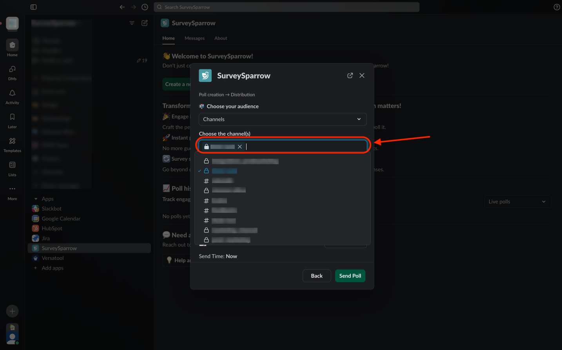Viewport: 562px width, 350px height.
Task: Open Templates in the sidebar
Action: [x=12, y=144]
